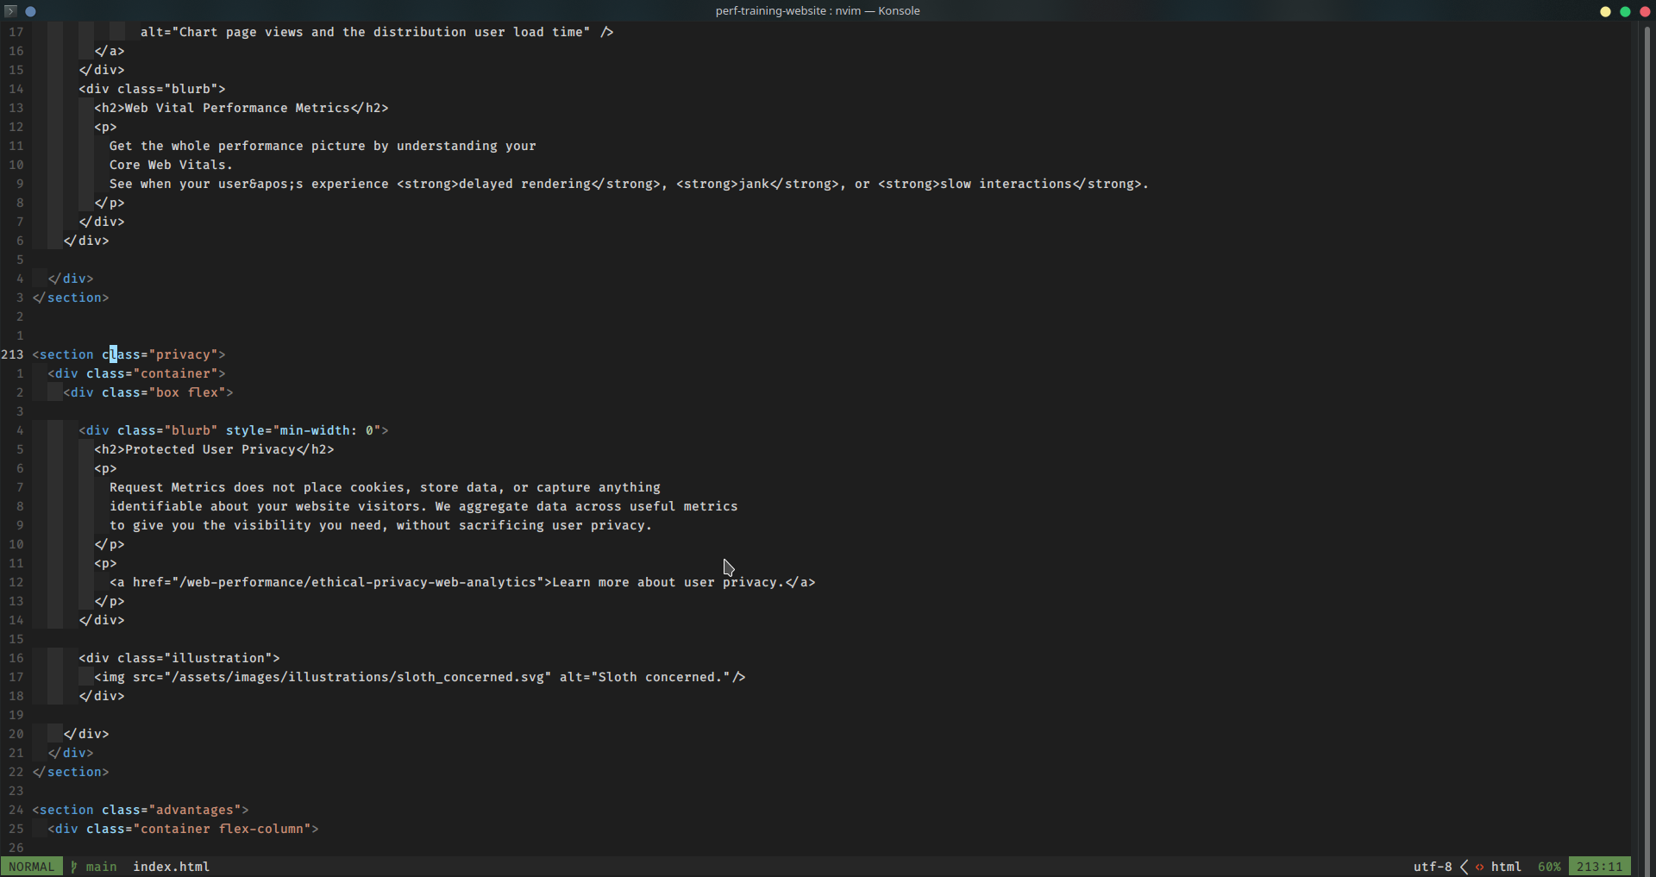
Task: Click the sloth_concerned.svg img src line
Action: coord(420,677)
